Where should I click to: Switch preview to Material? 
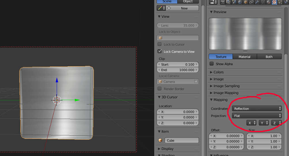click(x=245, y=57)
